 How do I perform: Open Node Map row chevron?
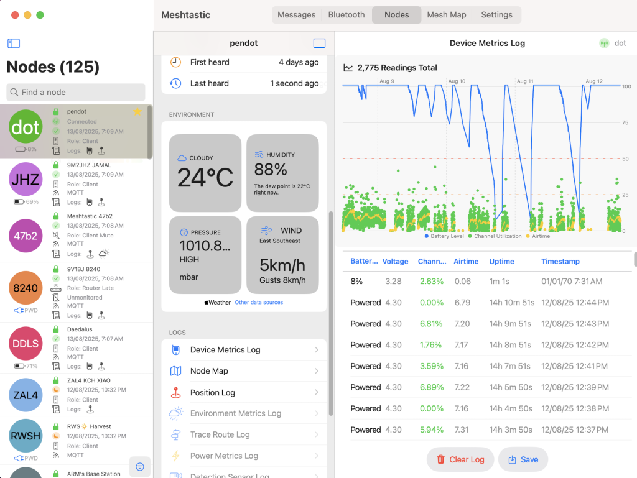pos(317,371)
